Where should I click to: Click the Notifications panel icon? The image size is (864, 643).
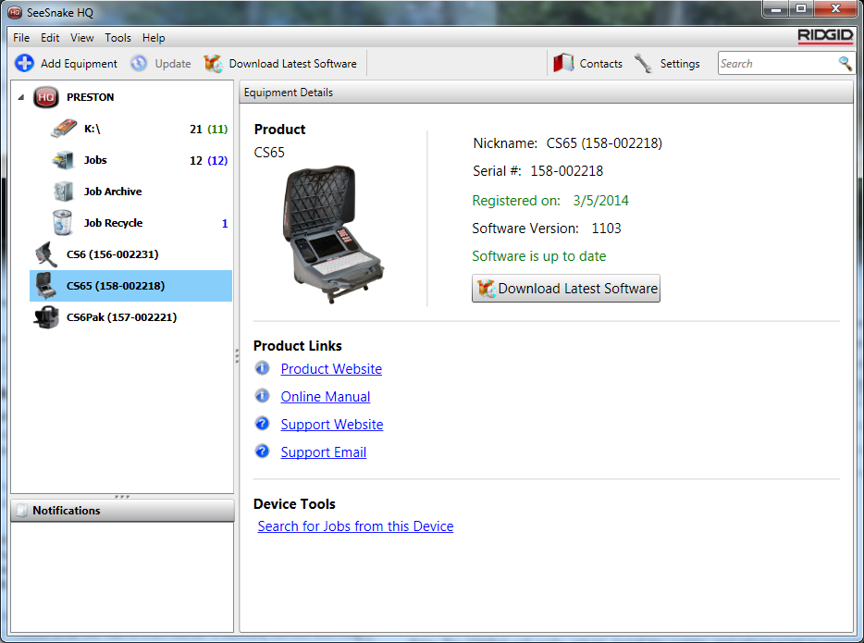pyautogui.click(x=22, y=510)
